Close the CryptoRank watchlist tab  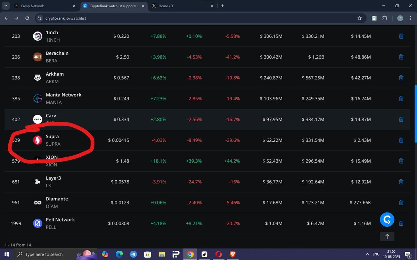143,6
